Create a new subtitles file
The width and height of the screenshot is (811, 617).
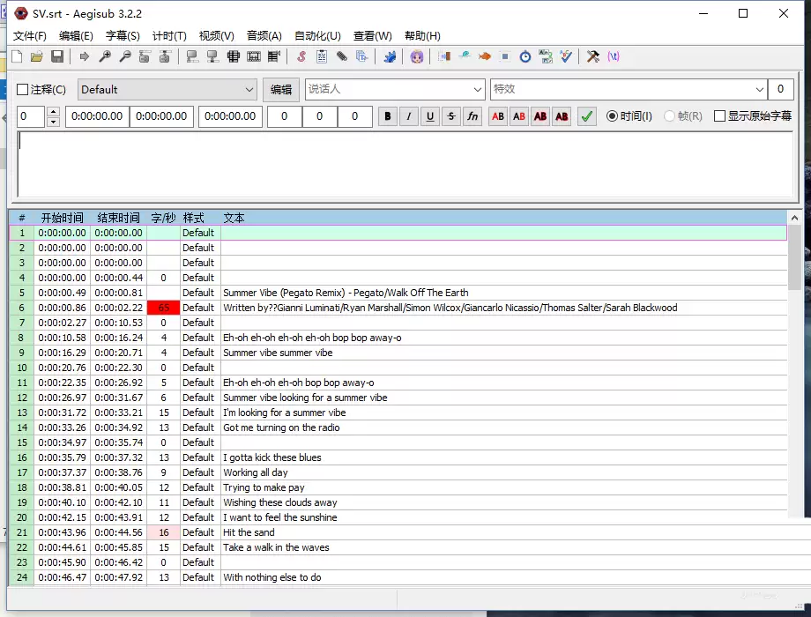click(17, 56)
